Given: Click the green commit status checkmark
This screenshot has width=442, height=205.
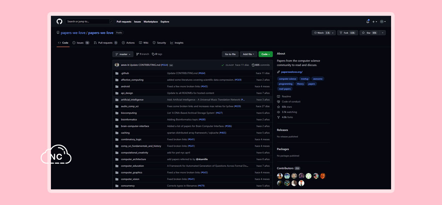Looking at the screenshot, I should tap(222, 65).
